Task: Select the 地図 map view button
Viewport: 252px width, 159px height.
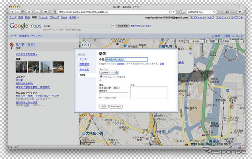Action: pos(212,41)
